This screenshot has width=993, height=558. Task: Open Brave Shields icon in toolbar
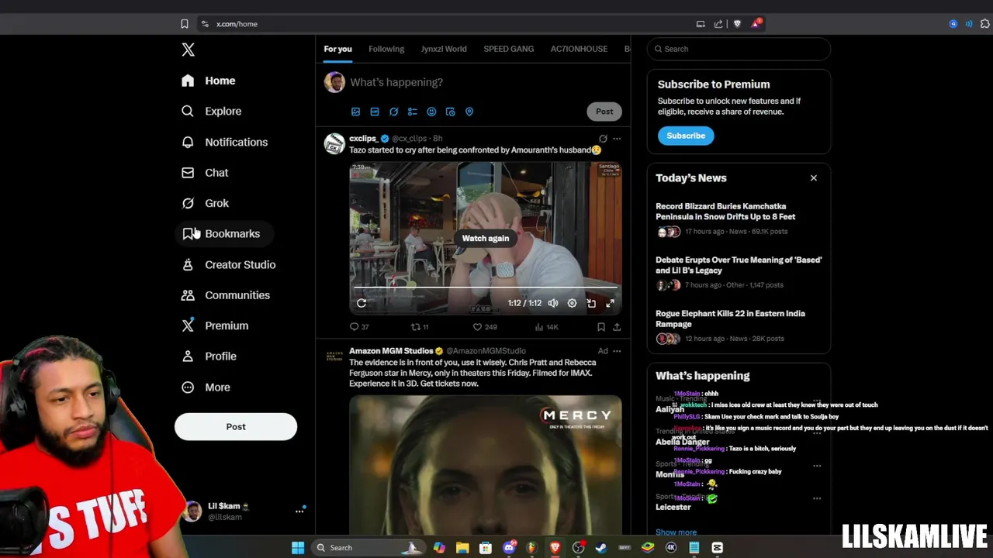[x=737, y=24]
